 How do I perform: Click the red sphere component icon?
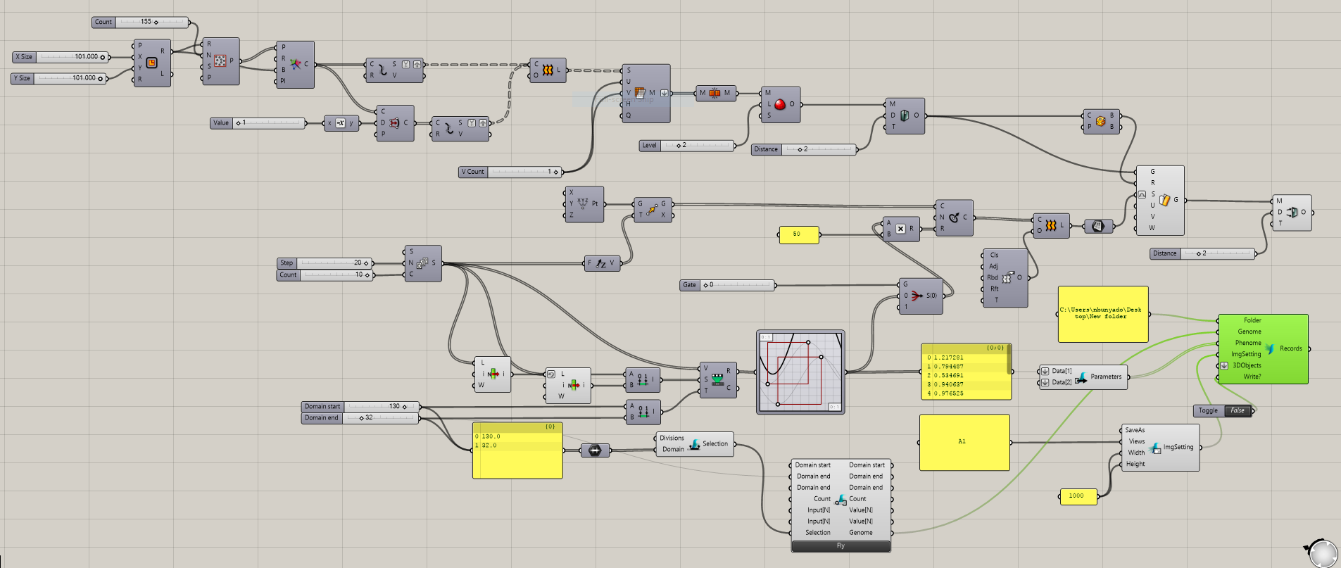tap(780, 104)
